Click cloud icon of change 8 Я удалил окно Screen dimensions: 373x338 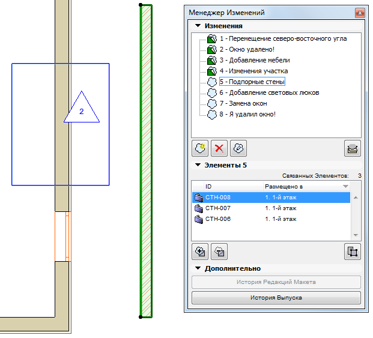click(211, 114)
